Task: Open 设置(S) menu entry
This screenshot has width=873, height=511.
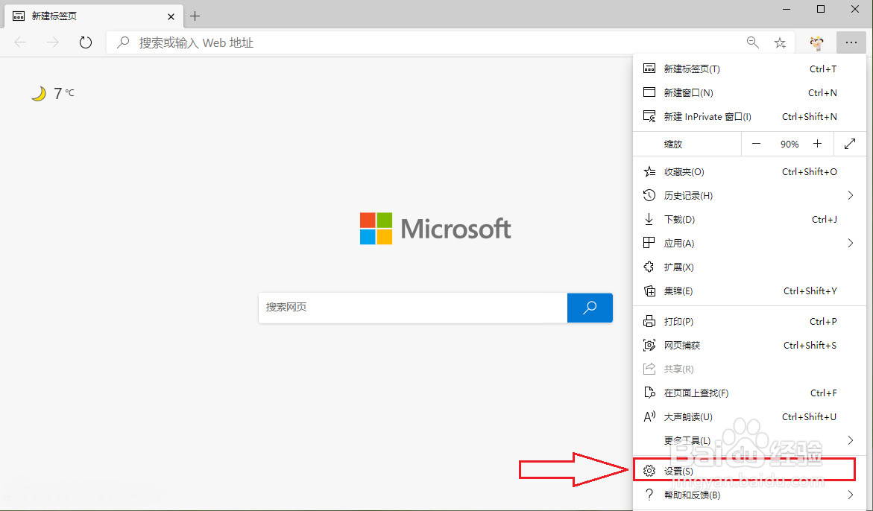Action: tap(749, 471)
